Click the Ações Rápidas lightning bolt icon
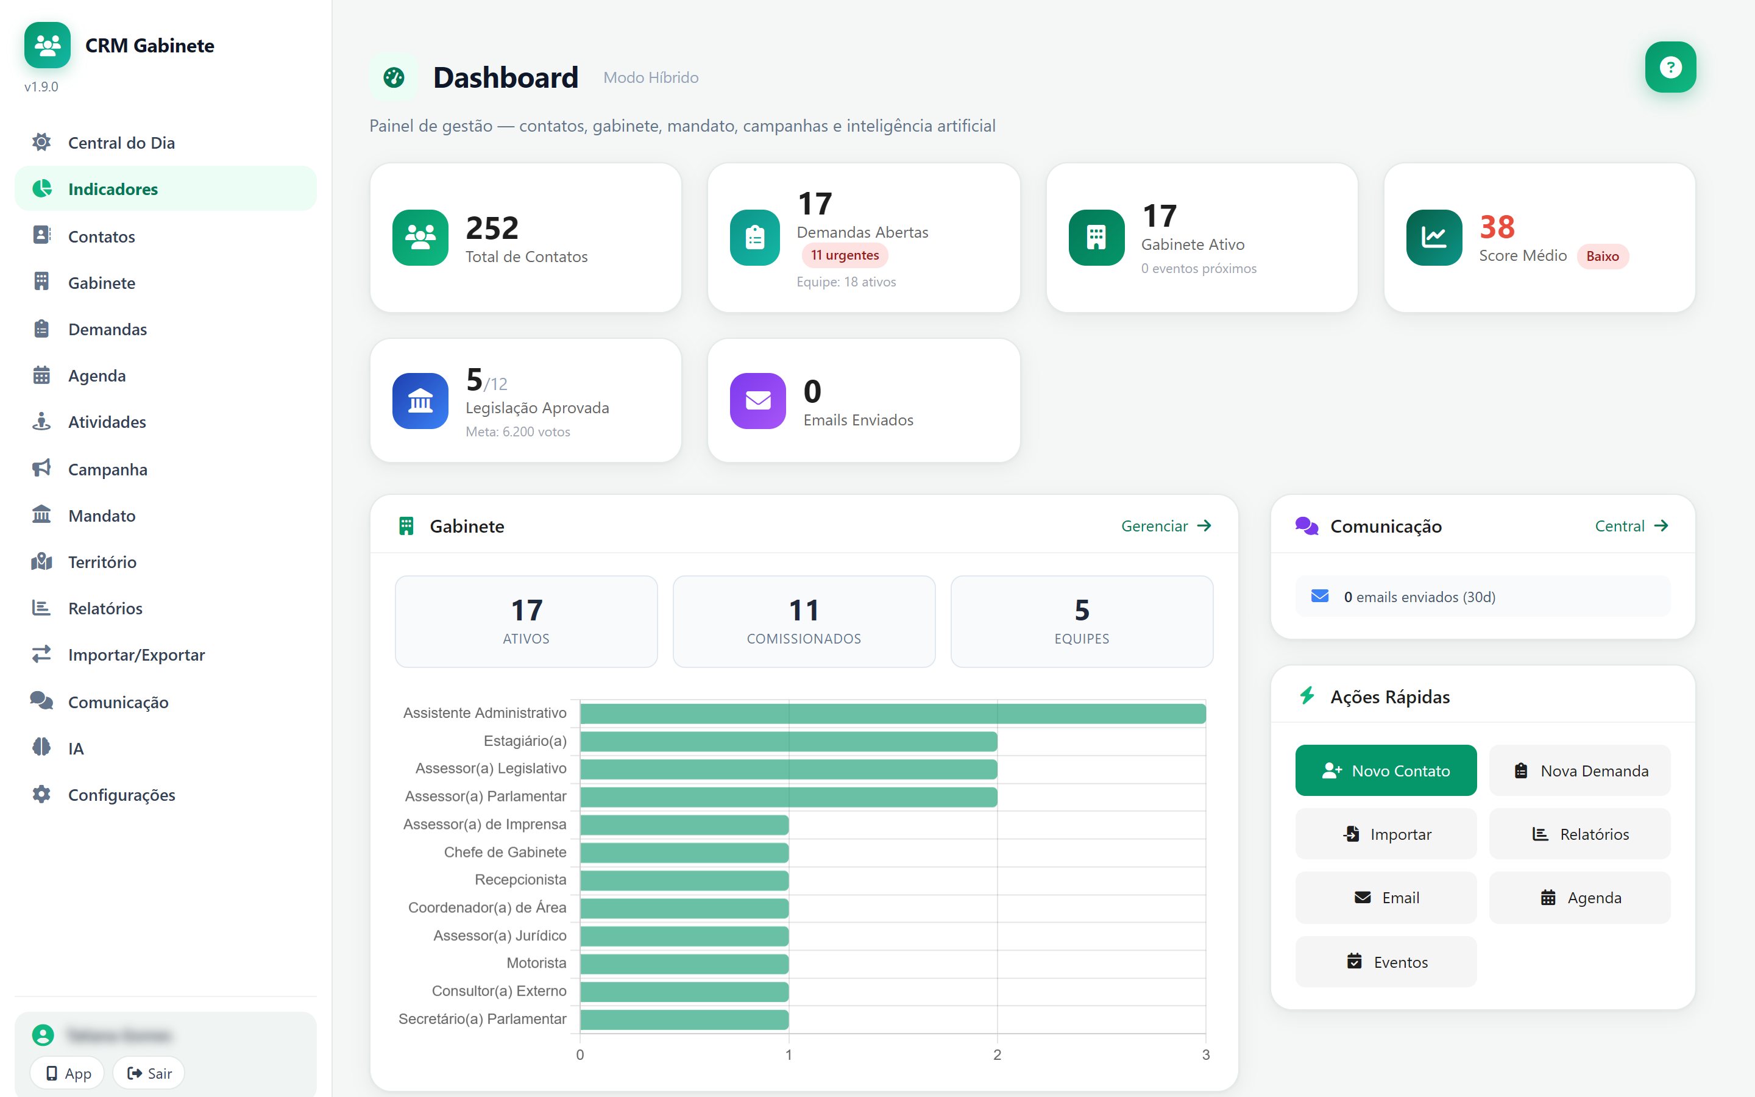 pyautogui.click(x=1307, y=696)
